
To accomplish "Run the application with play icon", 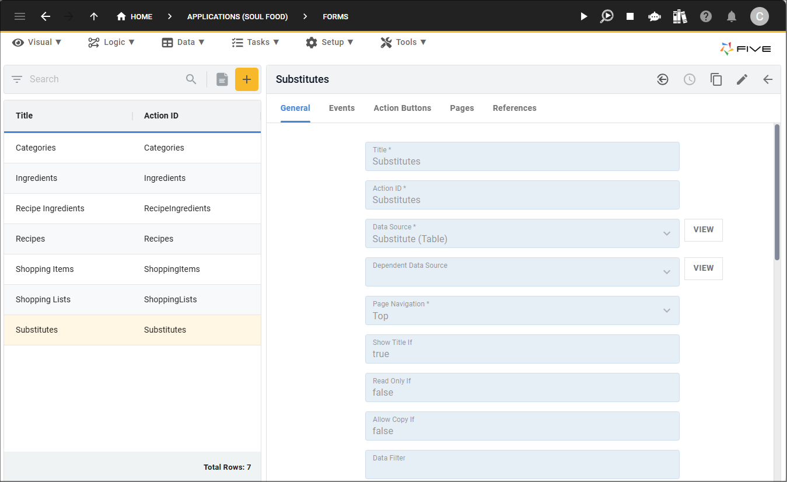I will (583, 16).
